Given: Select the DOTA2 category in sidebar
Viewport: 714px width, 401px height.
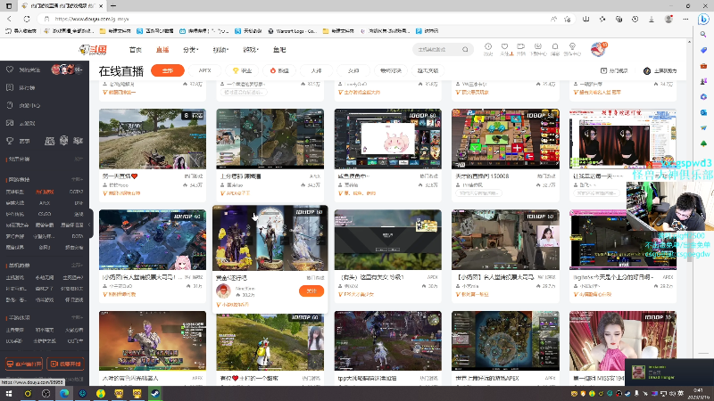Looking at the screenshot, I should pos(76,192).
